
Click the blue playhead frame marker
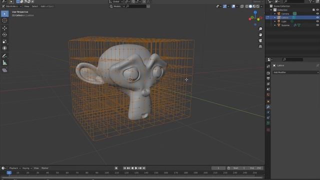[9, 173]
